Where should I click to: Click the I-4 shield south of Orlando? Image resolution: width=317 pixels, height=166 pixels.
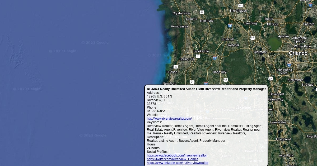click(289, 65)
